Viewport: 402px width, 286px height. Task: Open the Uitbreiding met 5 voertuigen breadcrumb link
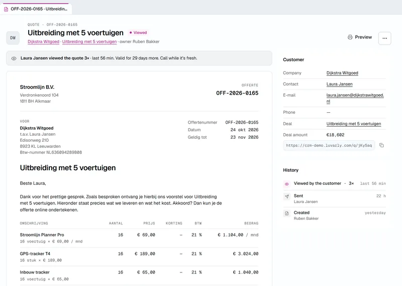[x=89, y=42]
